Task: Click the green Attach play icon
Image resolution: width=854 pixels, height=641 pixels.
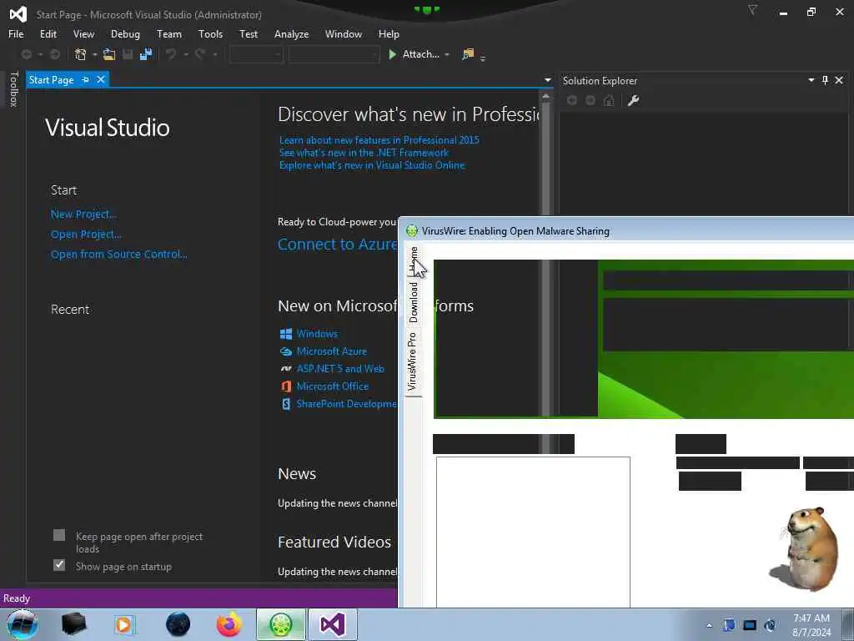Action: tap(392, 54)
